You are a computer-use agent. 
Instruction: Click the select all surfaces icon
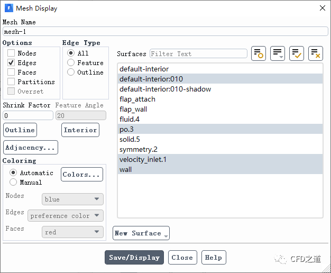click(x=297, y=53)
